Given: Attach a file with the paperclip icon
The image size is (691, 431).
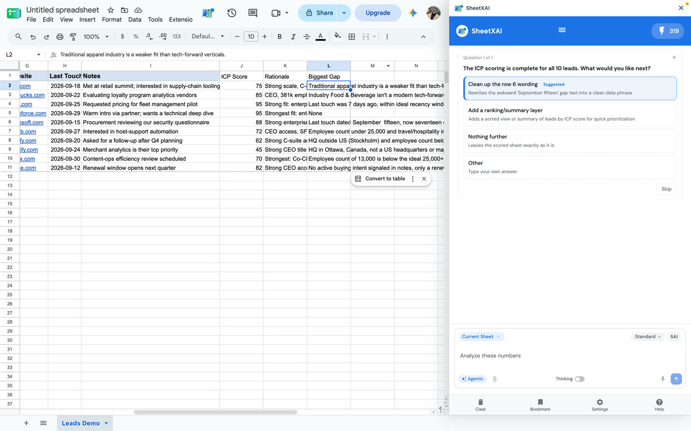Looking at the screenshot, I should click(x=495, y=379).
